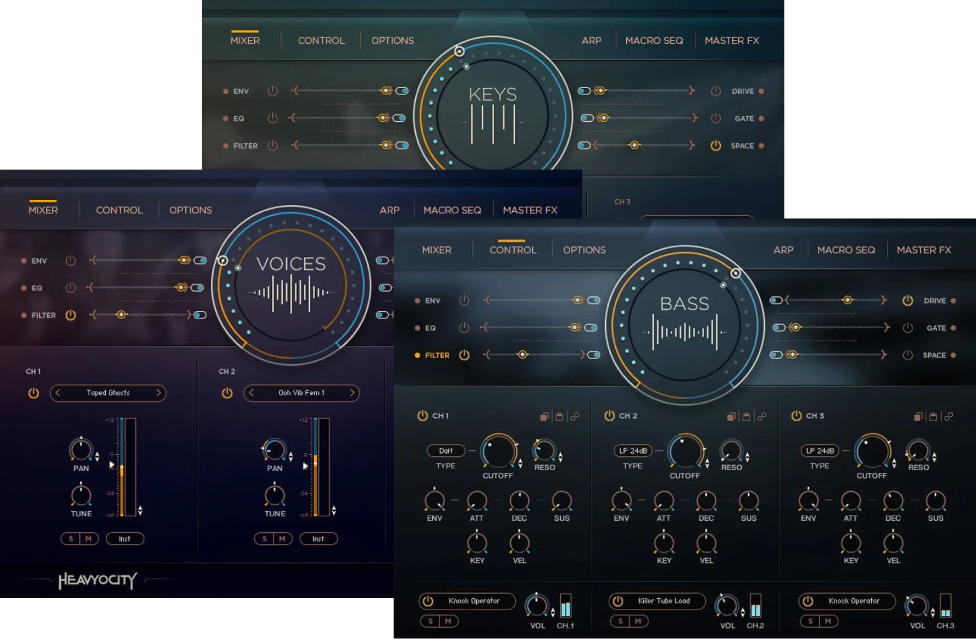Open the Daft filter TYPE selector on CH 1

[445, 451]
